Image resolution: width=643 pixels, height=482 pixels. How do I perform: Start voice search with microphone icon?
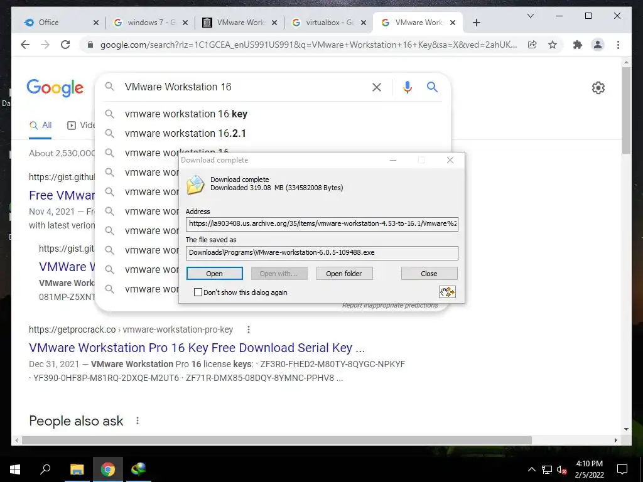[x=407, y=87]
